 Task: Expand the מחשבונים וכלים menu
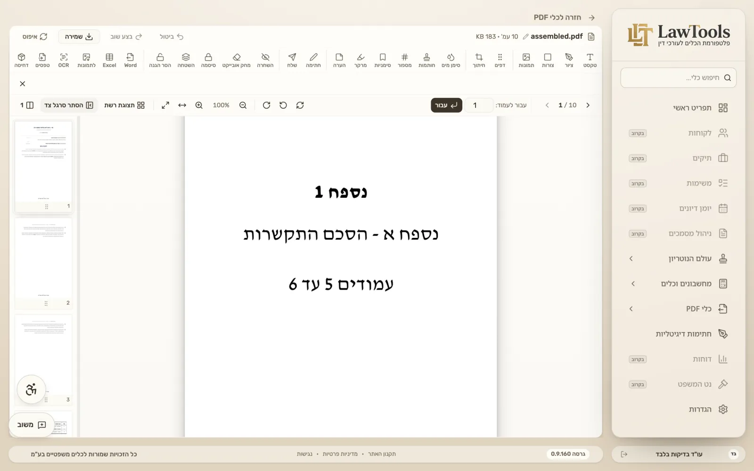coord(679,284)
